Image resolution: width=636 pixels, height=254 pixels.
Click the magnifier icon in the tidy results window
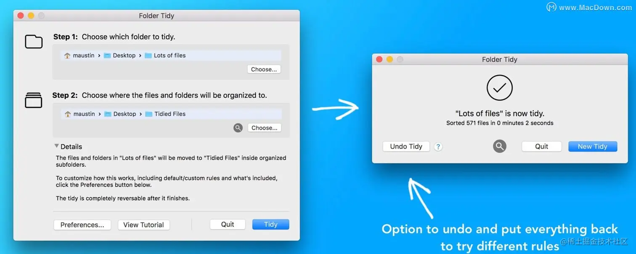click(500, 146)
